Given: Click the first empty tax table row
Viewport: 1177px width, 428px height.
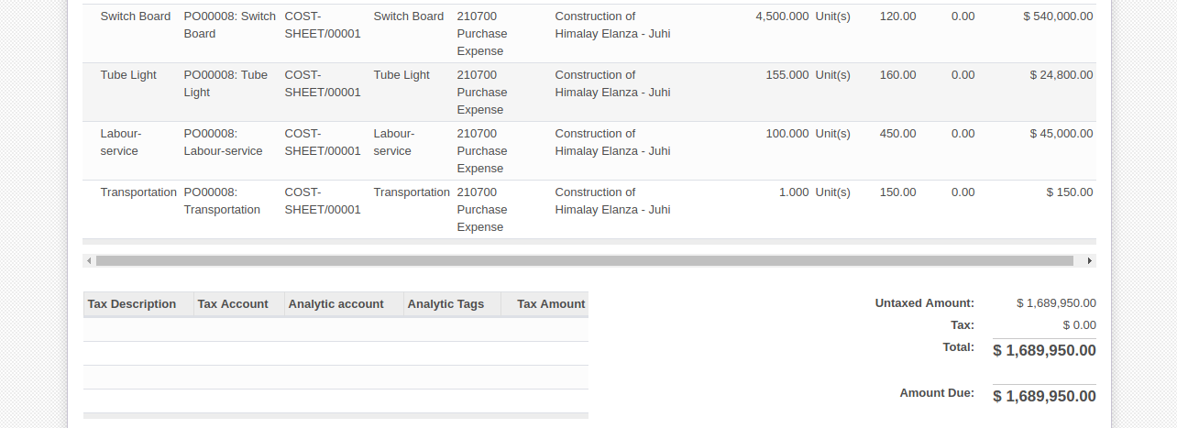Looking at the screenshot, I should coord(335,329).
